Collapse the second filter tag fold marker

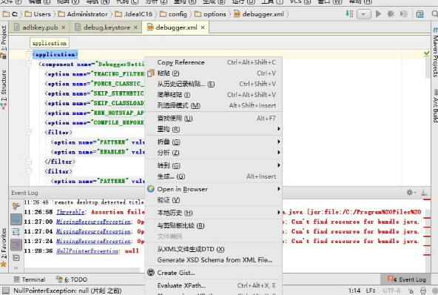point(29,171)
